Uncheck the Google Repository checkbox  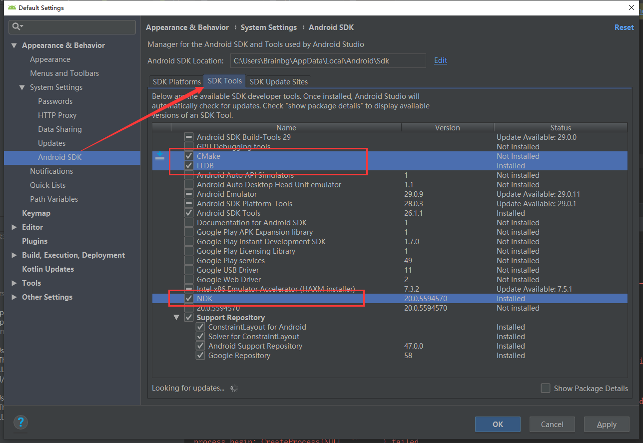(200, 356)
